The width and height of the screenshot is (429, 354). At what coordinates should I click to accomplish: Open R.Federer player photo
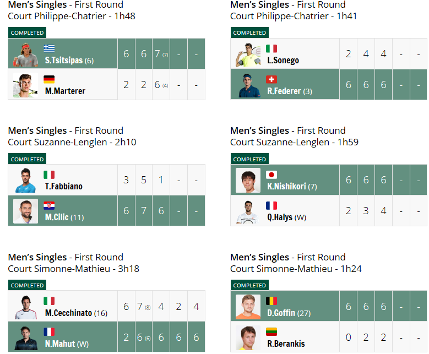[248, 85]
